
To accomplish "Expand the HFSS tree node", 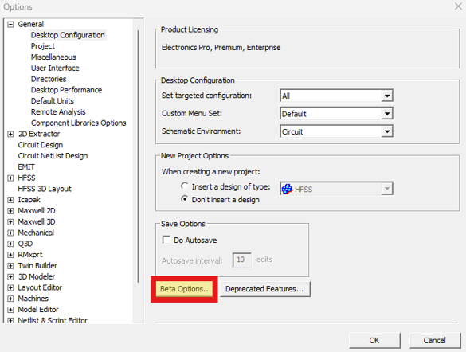I will pos(10,178).
